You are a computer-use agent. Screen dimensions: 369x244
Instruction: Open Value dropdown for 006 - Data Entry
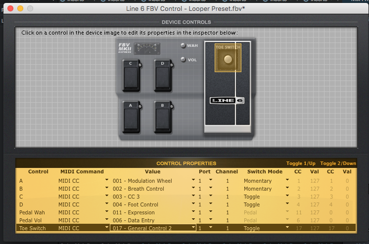pyautogui.click(x=193, y=219)
